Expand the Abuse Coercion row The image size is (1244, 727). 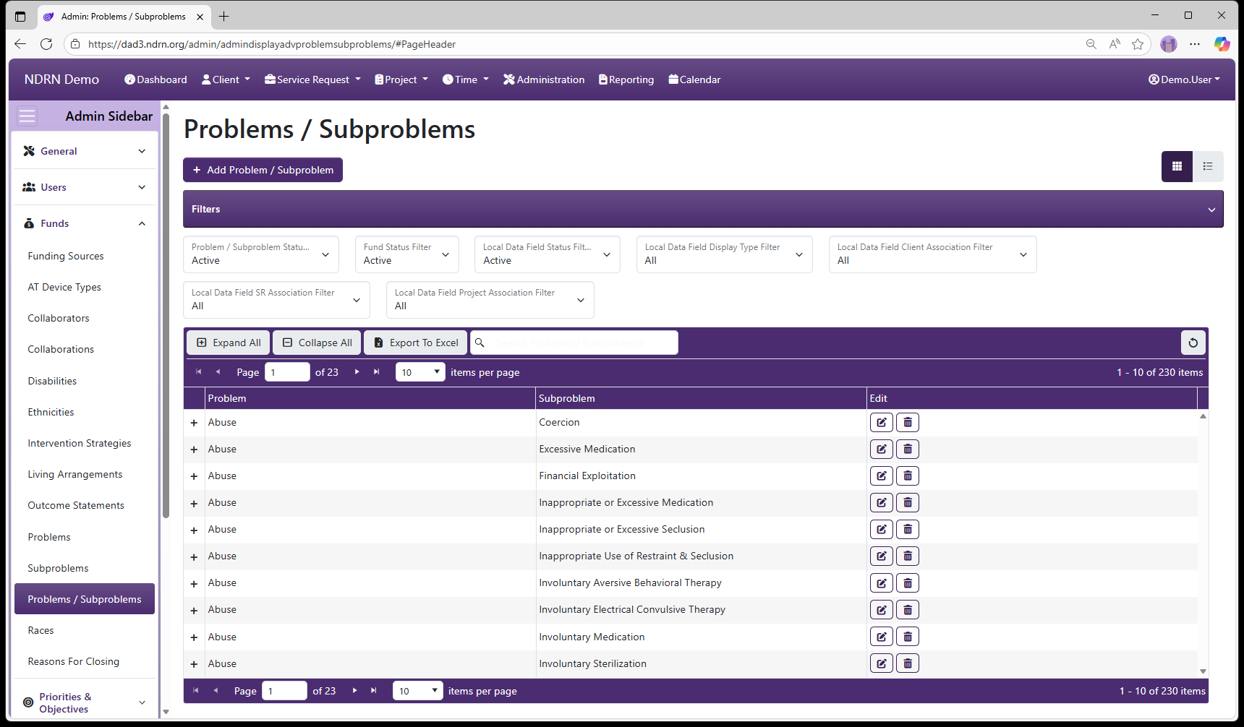(194, 423)
